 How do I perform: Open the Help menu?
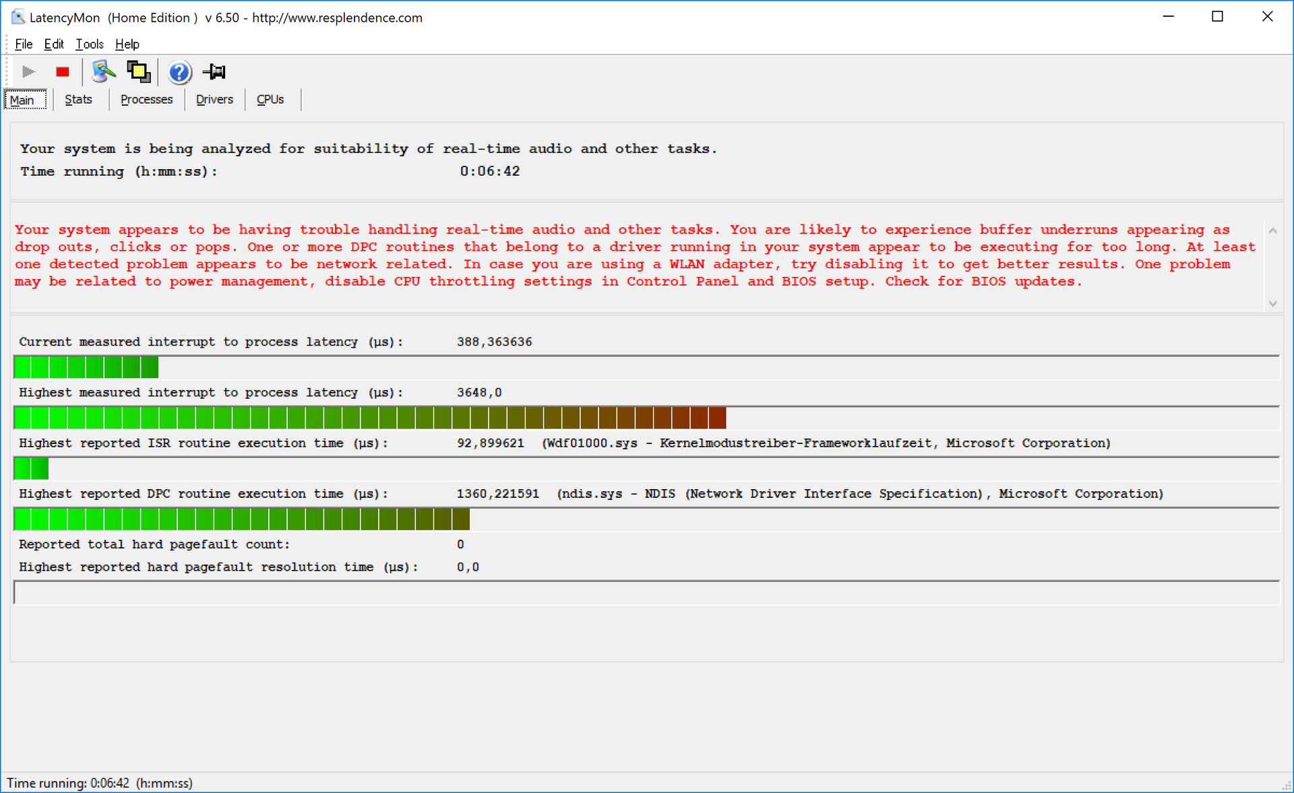pos(127,44)
